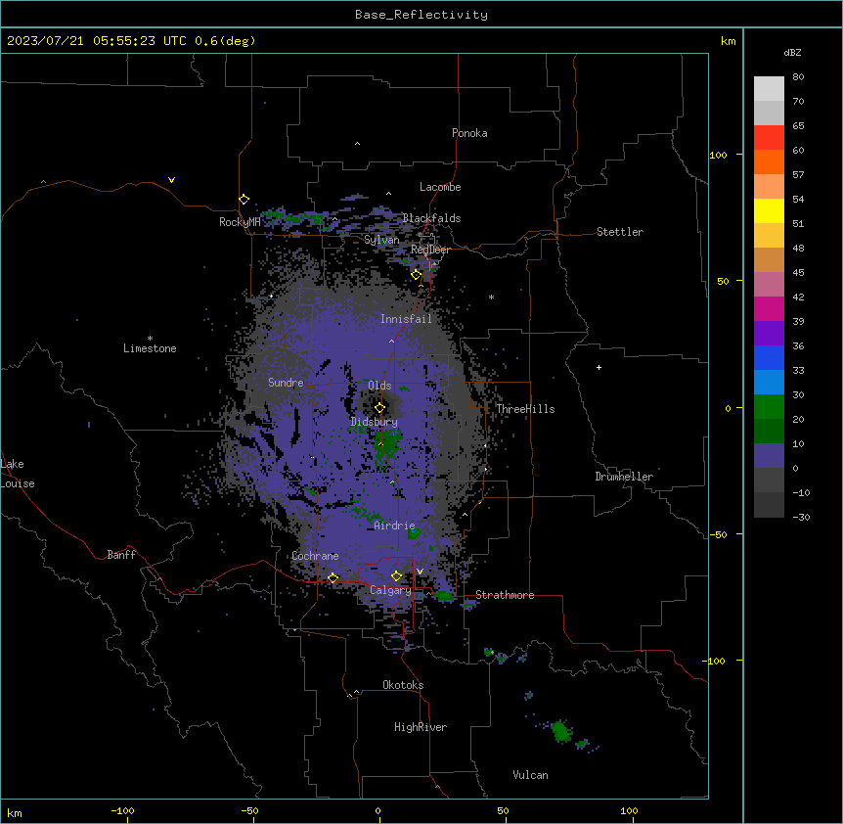Click the Ponoka city label
The width and height of the screenshot is (843, 824).
(469, 133)
